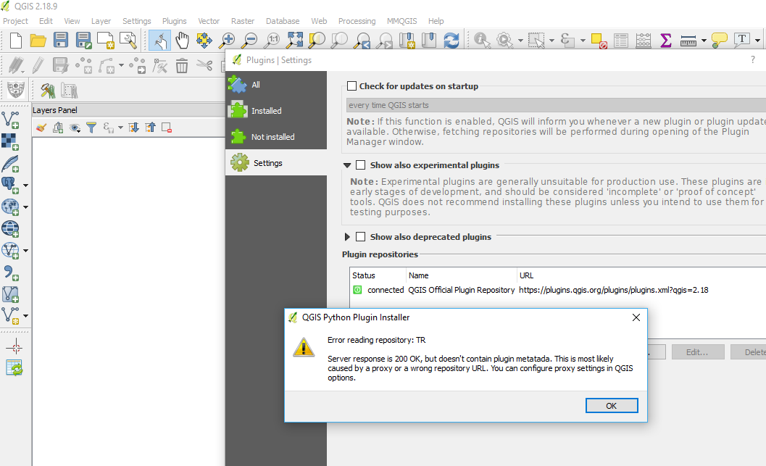Select the Measure ruler tool
The image size is (766, 466).
688,41
